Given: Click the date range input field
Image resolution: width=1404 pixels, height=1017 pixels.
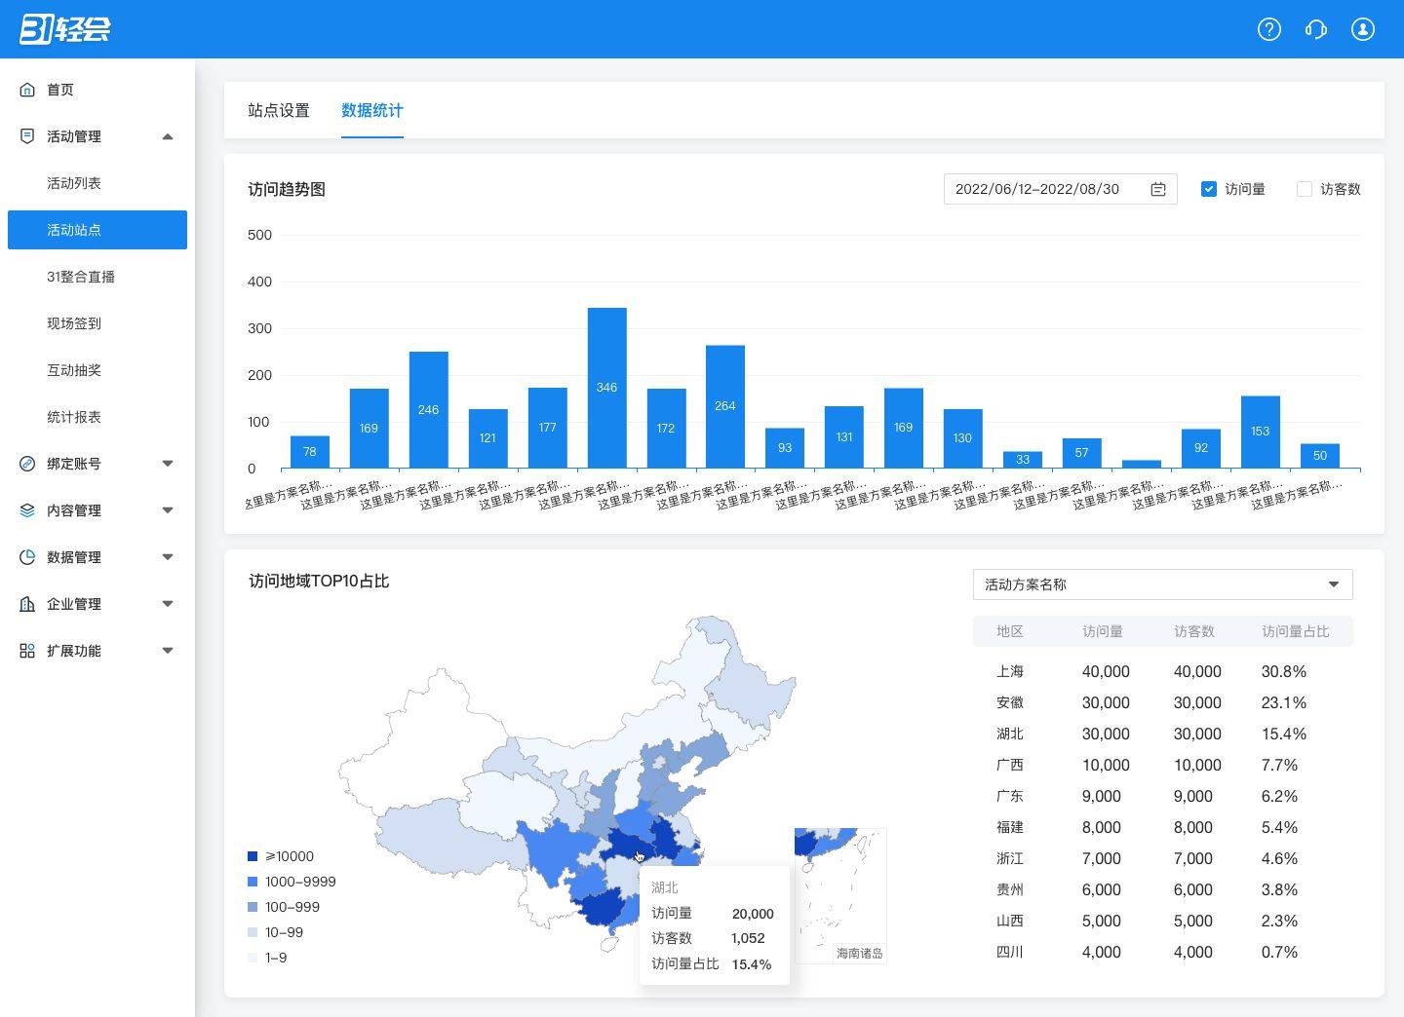Looking at the screenshot, I should (x=1061, y=189).
